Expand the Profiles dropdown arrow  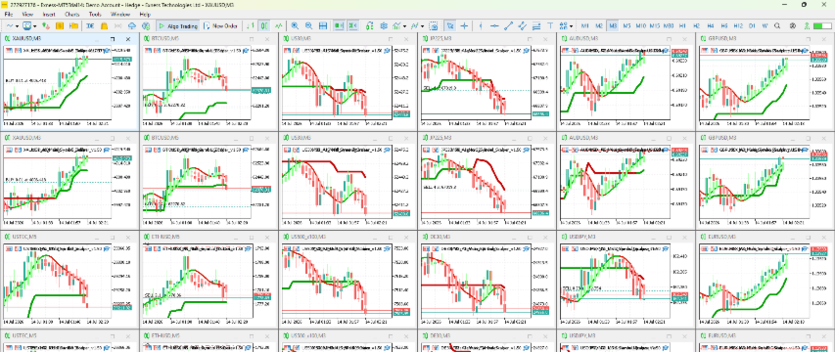click(x=34, y=26)
